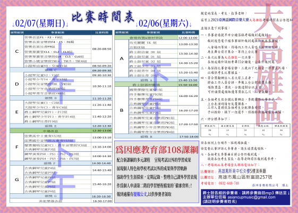Click time cell 16:20-16:30
The height and width of the screenshot is (213, 298).
(101, 196)
